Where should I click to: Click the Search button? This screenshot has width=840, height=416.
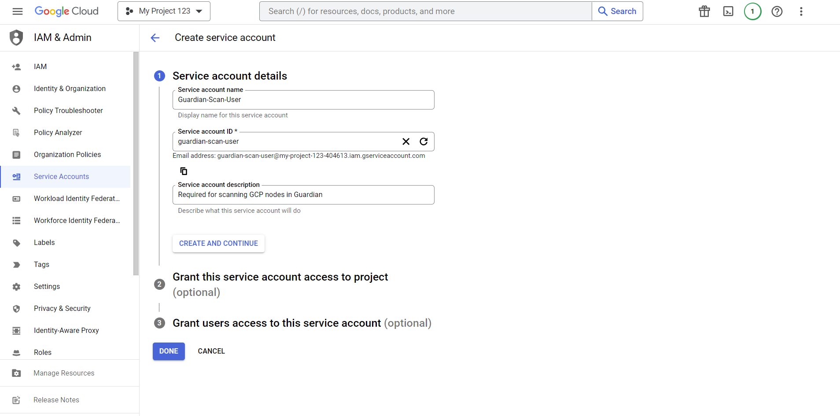tap(617, 11)
